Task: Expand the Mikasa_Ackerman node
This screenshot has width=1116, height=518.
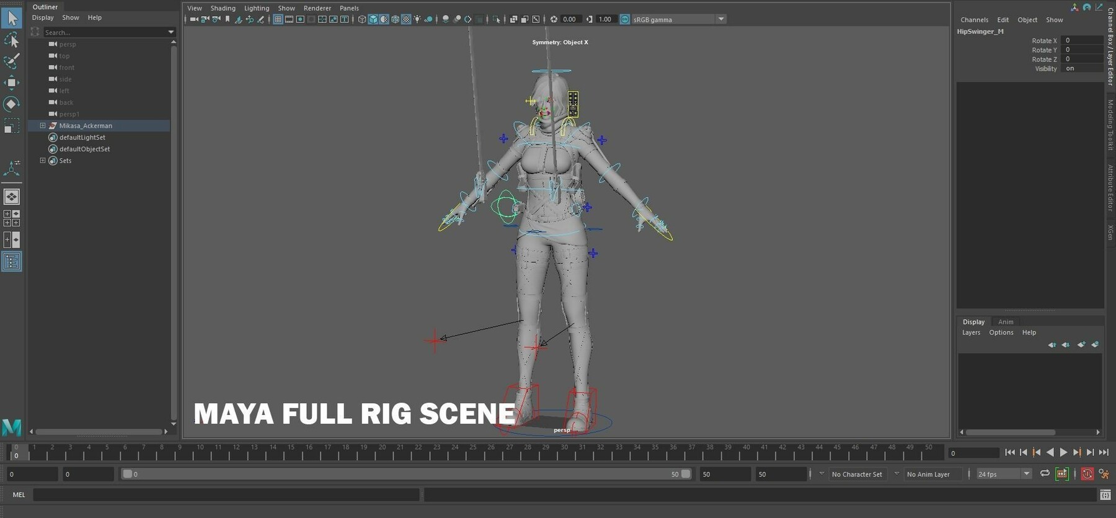Action: click(x=43, y=125)
